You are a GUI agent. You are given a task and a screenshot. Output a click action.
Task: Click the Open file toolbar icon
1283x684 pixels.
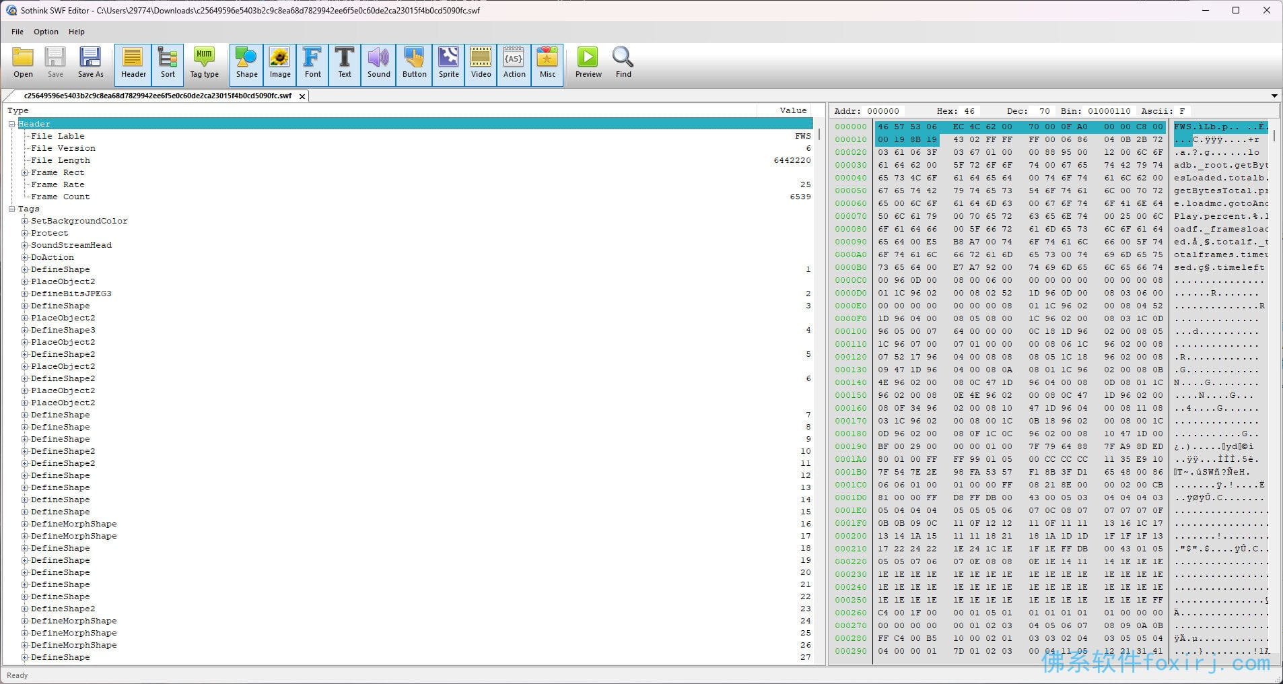click(x=23, y=63)
